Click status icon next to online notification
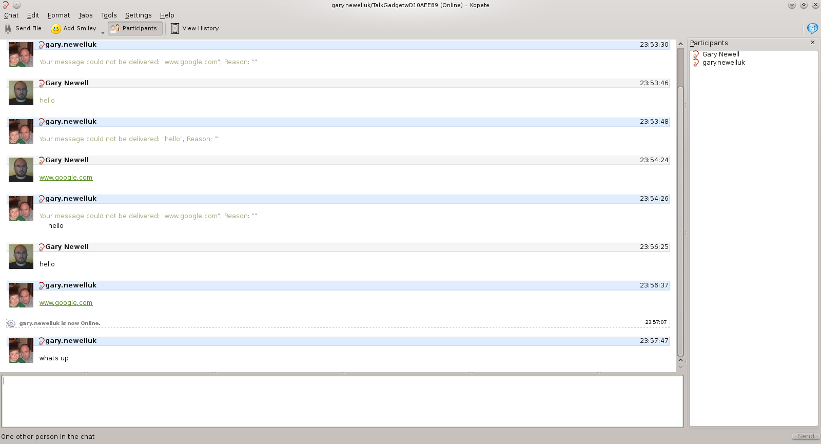The image size is (821, 444). (x=11, y=323)
